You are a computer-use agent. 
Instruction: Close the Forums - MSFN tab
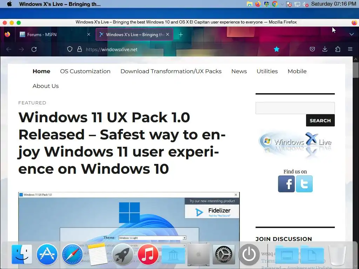(89, 34)
